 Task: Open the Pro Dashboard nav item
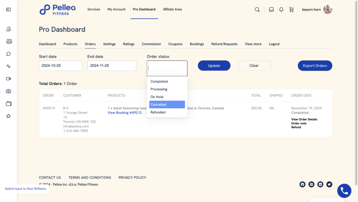coord(144,9)
